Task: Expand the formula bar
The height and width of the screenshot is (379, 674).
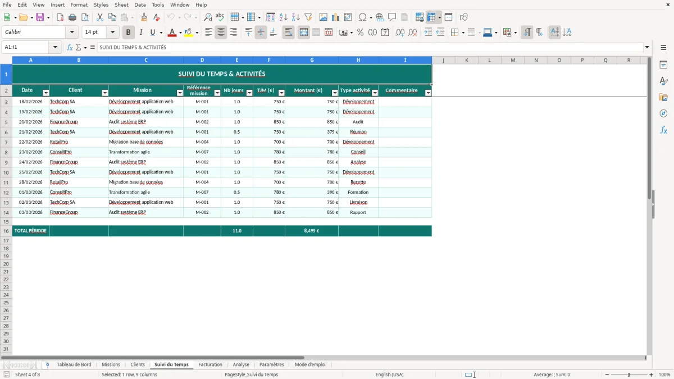Action: point(647,47)
